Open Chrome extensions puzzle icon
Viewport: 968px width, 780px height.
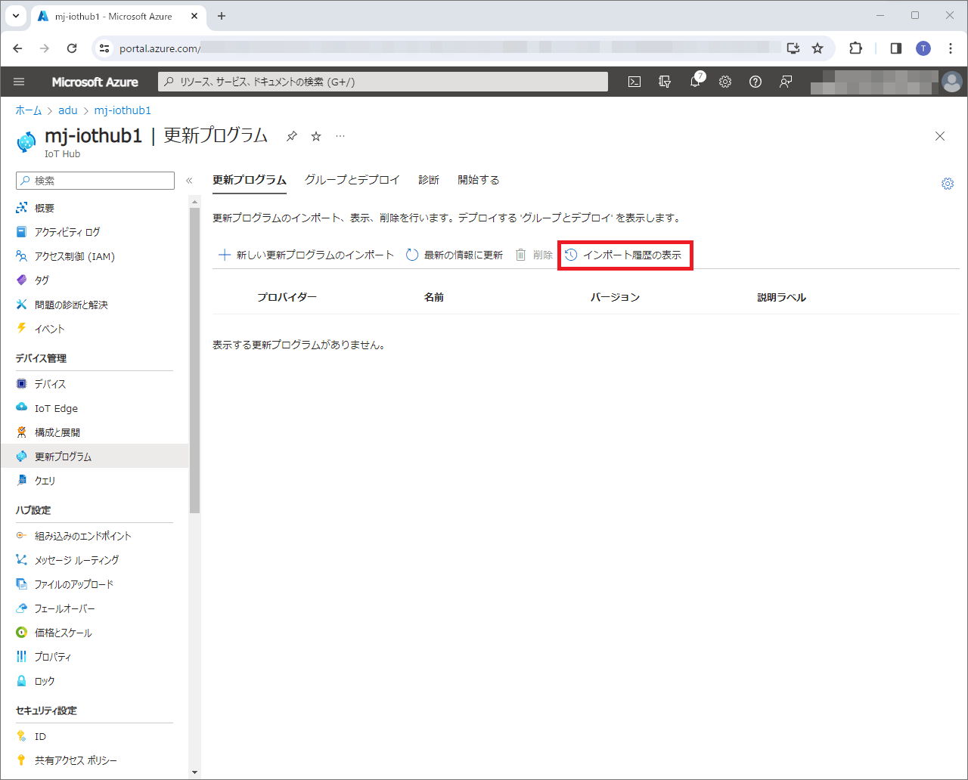coord(855,48)
